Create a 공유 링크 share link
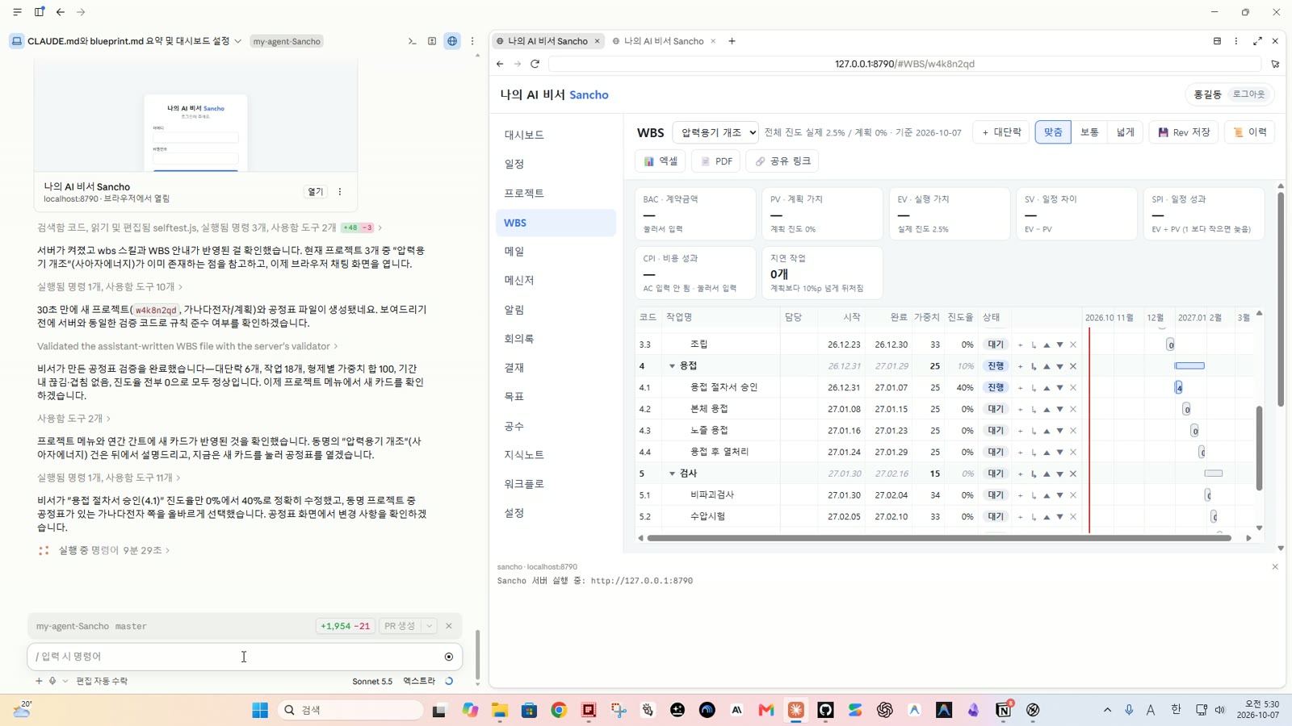 [x=782, y=161]
